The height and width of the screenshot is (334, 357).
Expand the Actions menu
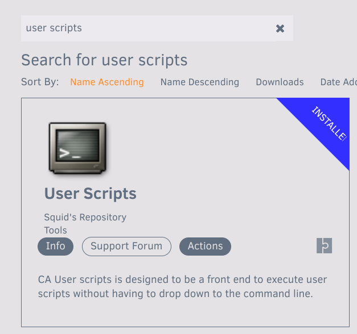coord(205,247)
